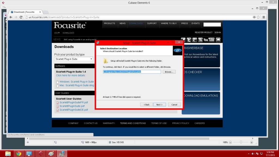This screenshot has height=157, width=279.
Task: Open ScarlettPluginSuite.pdf guide
Action: pos(72,106)
